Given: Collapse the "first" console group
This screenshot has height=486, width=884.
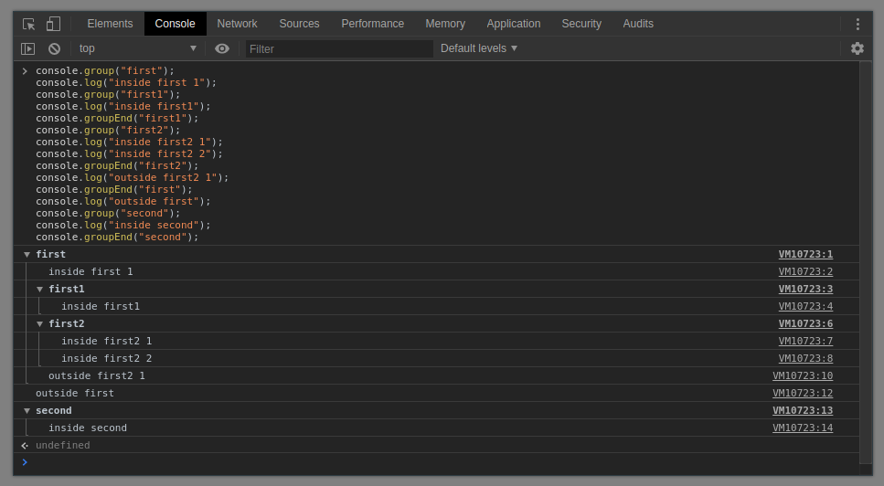Looking at the screenshot, I should pos(27,255).
